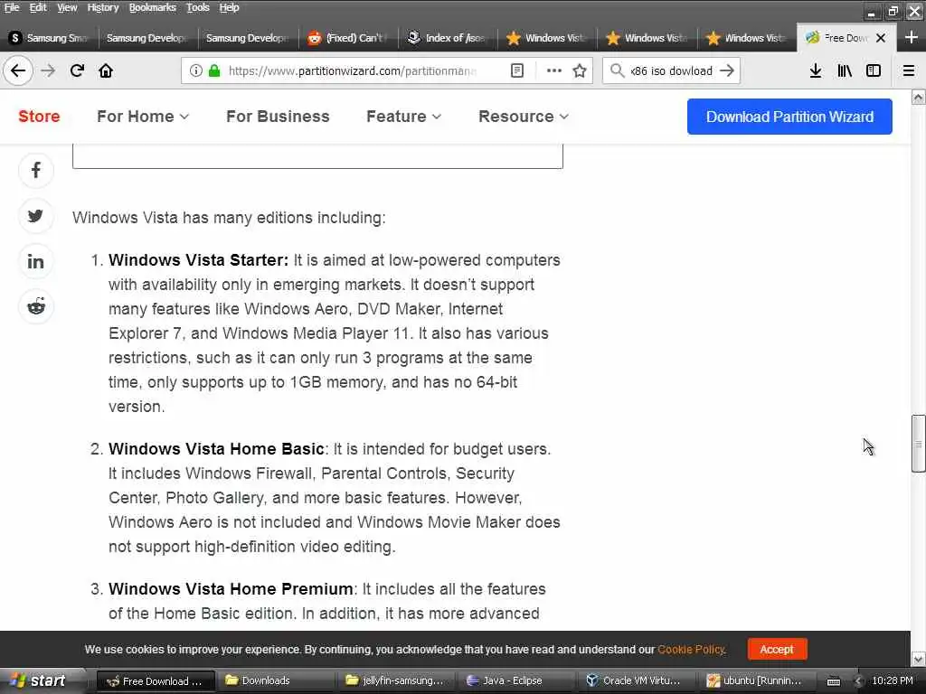Image resolution: width=926 pixels, height=694 pixels.
Task: Open the File menu
Action: click(x=12, y=7)
